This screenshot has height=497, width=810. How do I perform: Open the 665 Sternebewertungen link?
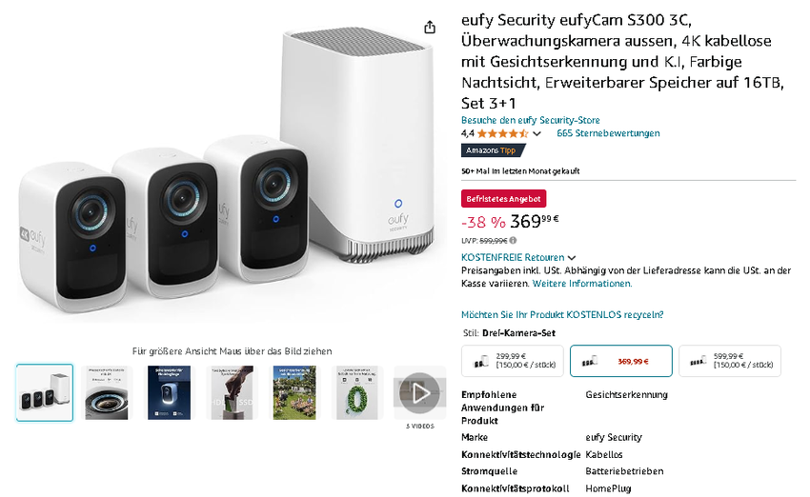[608, 133]
